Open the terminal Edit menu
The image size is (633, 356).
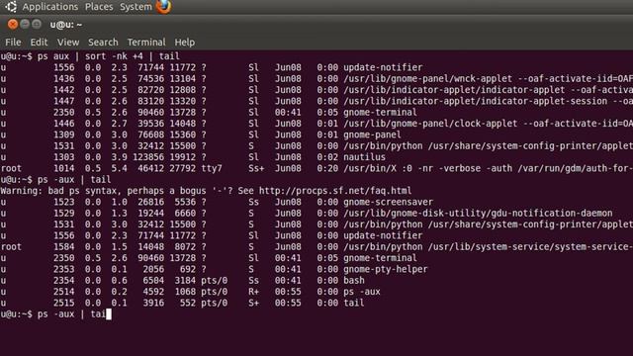(x=39, y=42)
